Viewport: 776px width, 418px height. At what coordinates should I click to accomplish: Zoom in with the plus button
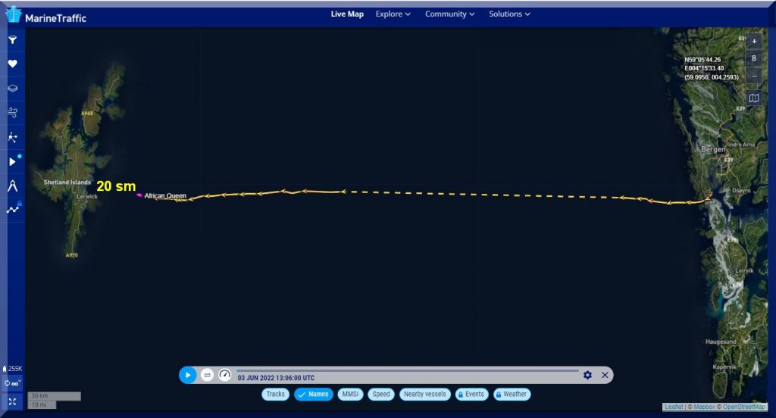coord(753,41)
